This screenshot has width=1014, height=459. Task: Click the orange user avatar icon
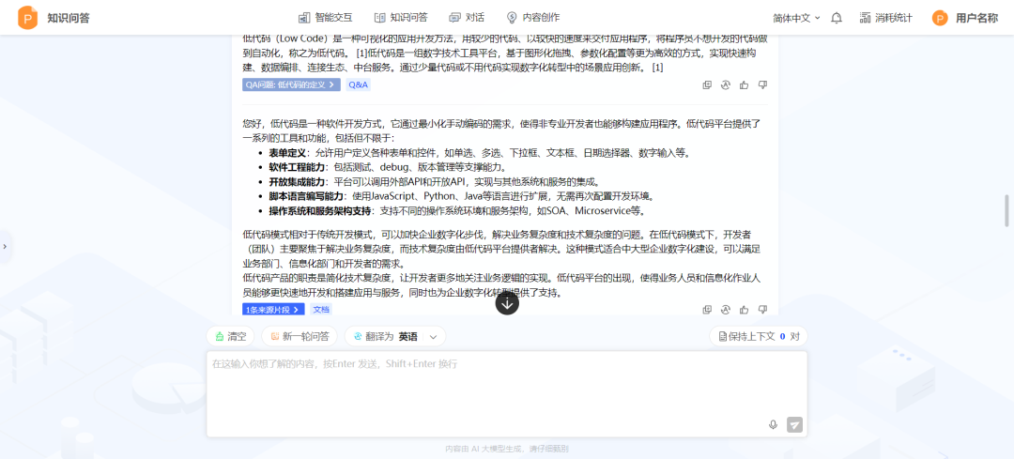point(940,18)
